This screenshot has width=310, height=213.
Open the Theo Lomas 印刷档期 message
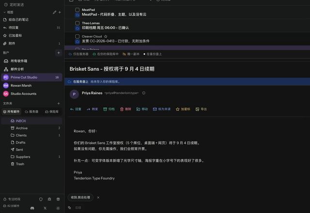[187, 26]
